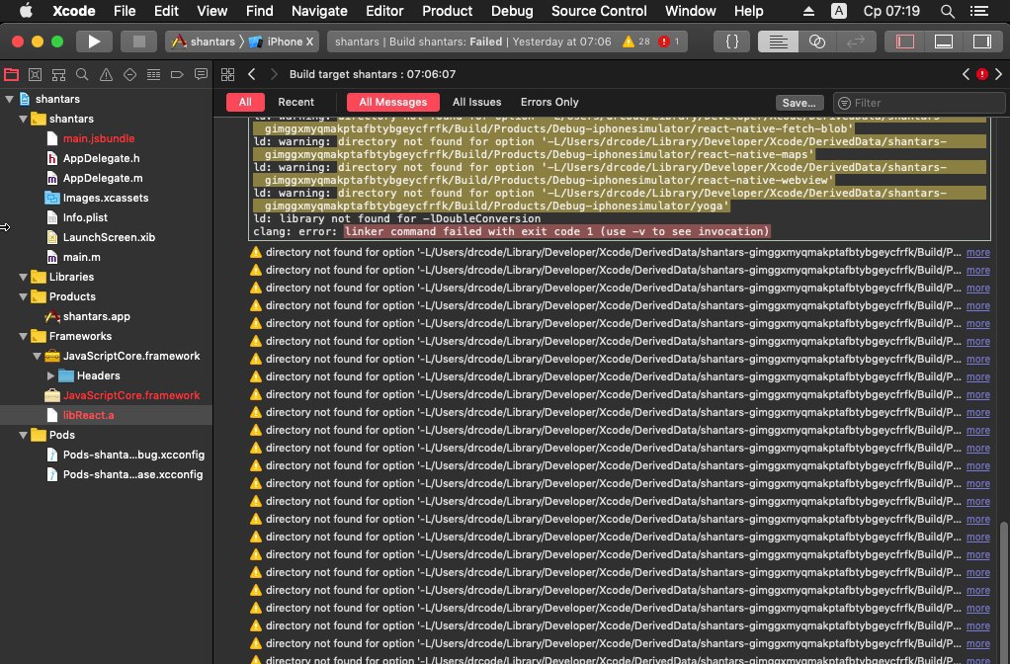1010x664 pixels.
Task: Select the Standard editor button
Action: pos(778,41)
